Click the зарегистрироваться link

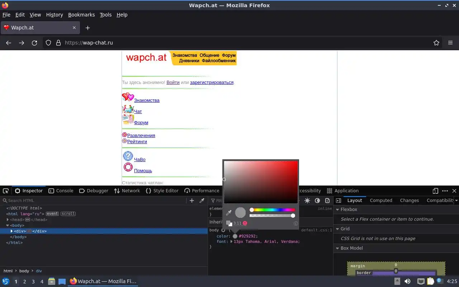[x=212, y=82]
